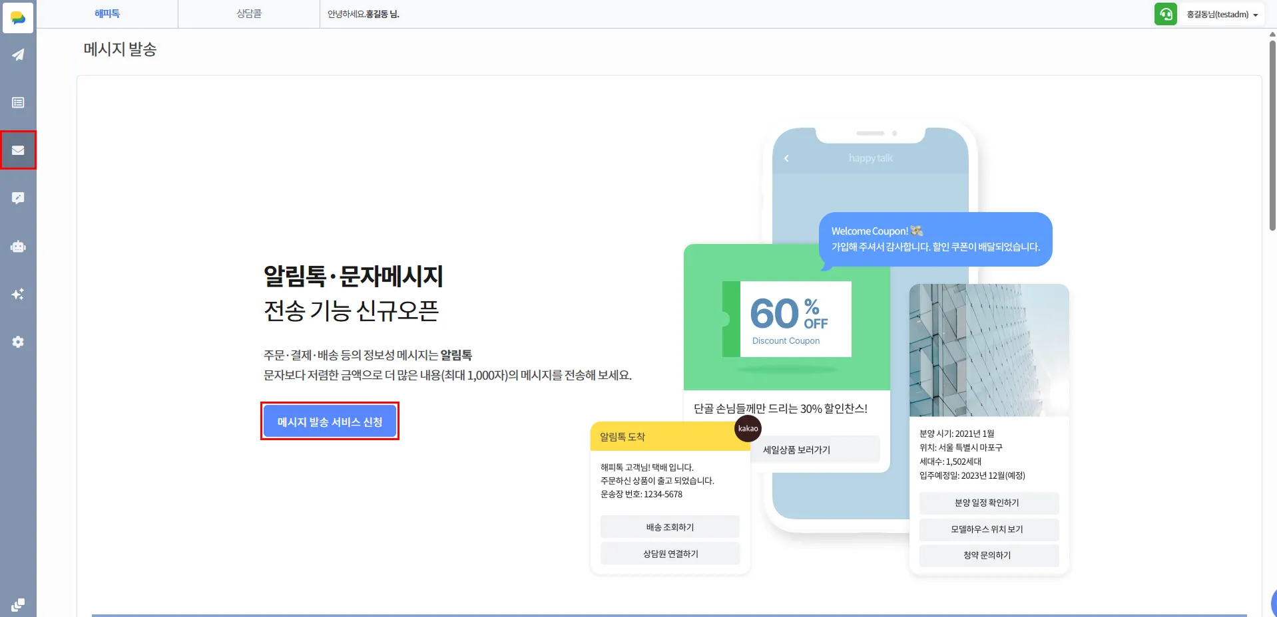This screenshot has height=617, width=1277.
Task: Click the green headset support icon
Action: pyautogui.click(x=1166, y=14)
